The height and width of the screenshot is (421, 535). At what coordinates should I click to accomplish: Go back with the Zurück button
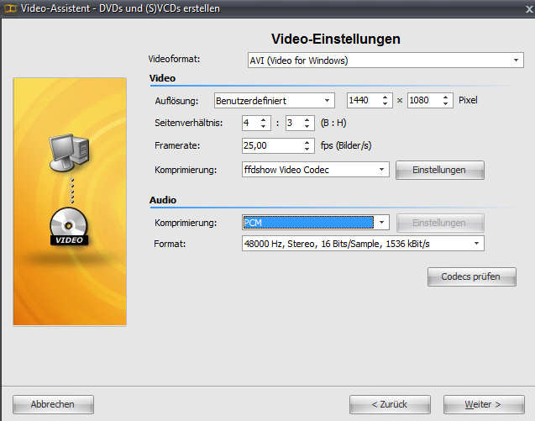click(390, 404)
